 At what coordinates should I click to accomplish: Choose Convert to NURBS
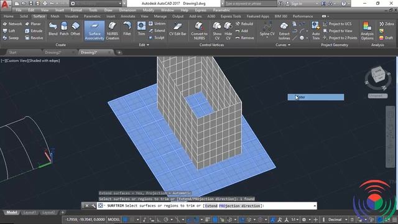coord(199,30)
